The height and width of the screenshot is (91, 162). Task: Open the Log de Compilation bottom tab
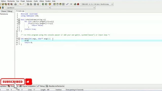tap(28, 86)
